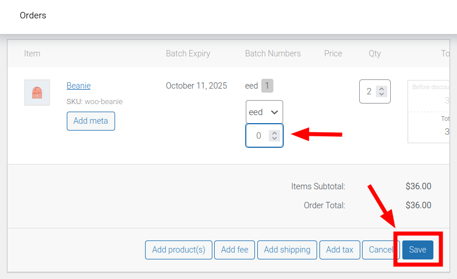Viewport: 457px width, 279px height.
Task: Decrement item Qty with down arrow
Action: 382,94
